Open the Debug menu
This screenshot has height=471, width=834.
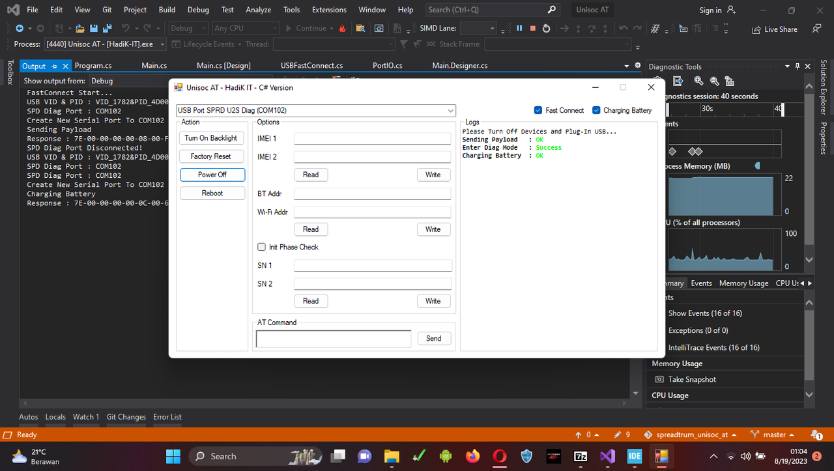coord(198,10)
